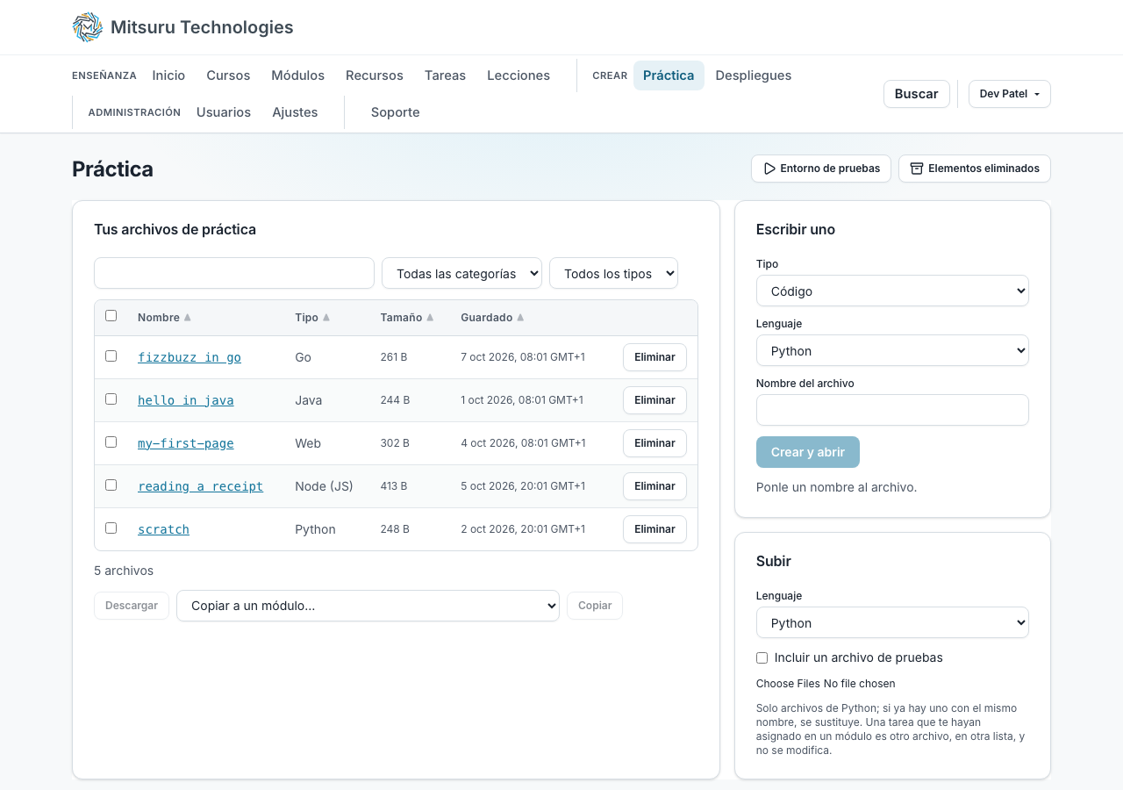Enable Incluir un archivo de pruebas
Screen dimensions: 1123x790
click(762, 658)
